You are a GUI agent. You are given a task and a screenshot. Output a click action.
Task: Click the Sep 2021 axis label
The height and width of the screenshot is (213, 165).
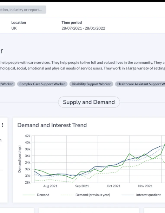click(82, 186)
